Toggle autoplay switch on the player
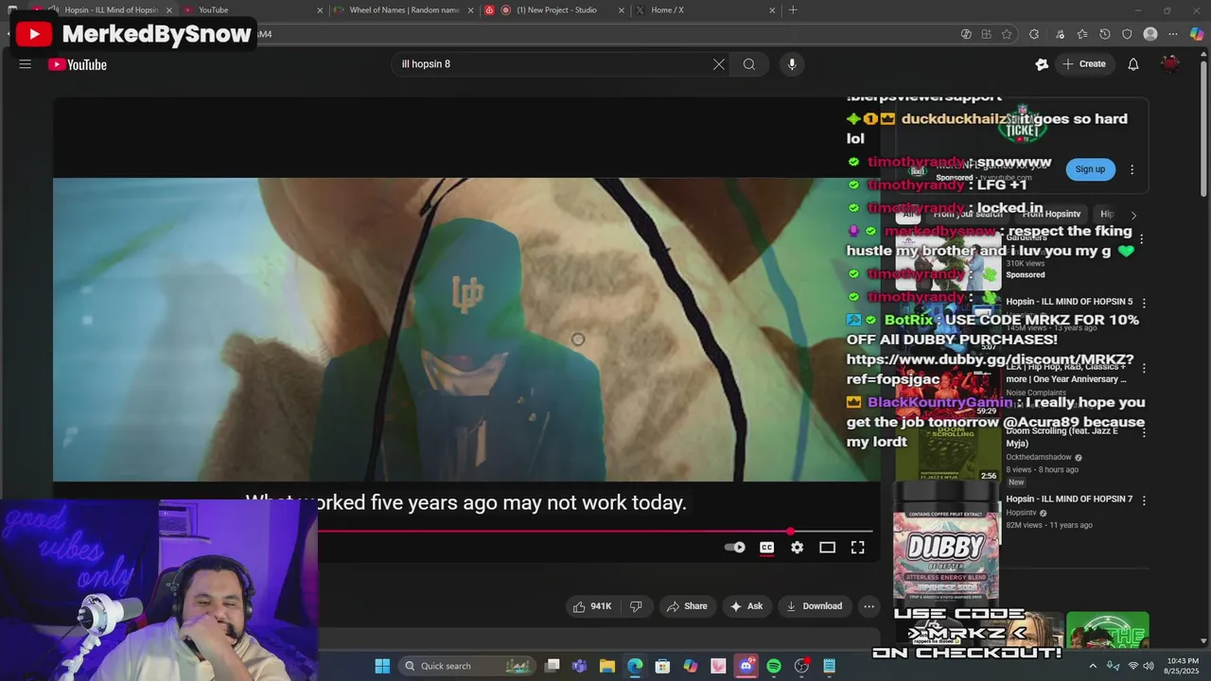 735,548
